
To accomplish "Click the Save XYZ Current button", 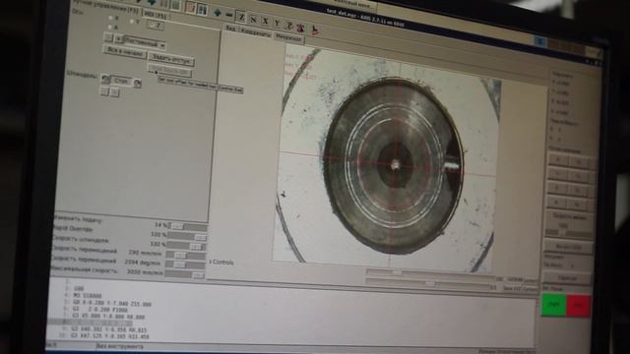I will click(x=521, y=288).
